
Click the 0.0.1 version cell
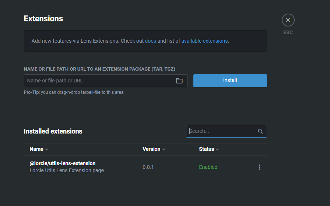[148, 167]
